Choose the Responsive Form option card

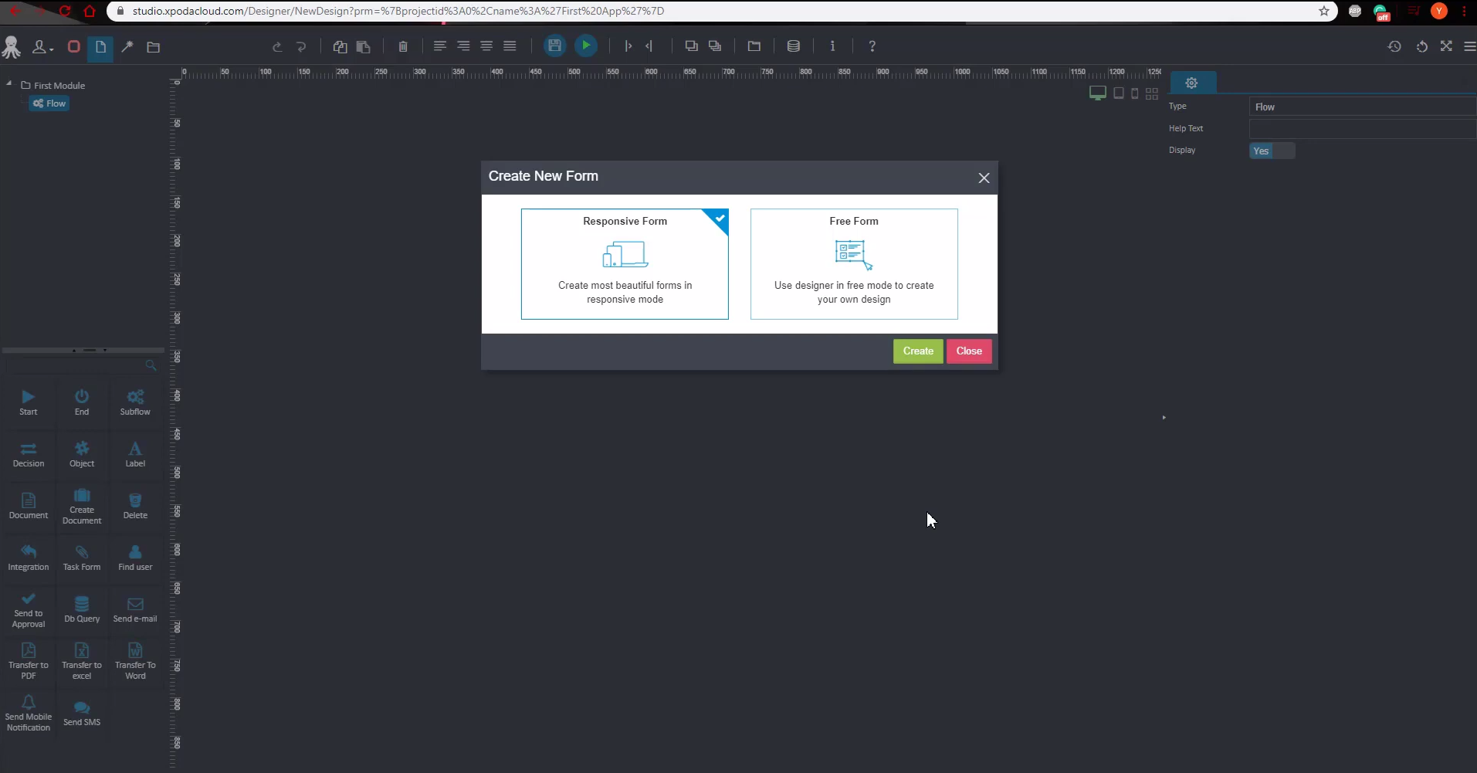pyautogui.click(x=625, y=264)
